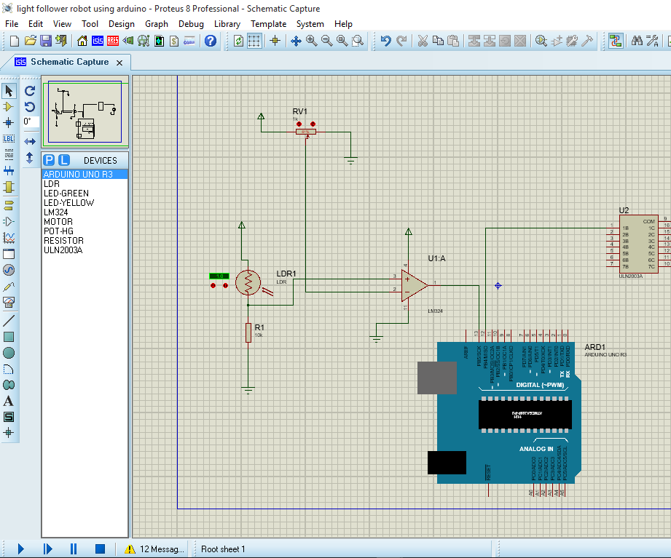Click the Zoom Out magnifier icon
671x558 pixels.
click(x=327, y=41)
